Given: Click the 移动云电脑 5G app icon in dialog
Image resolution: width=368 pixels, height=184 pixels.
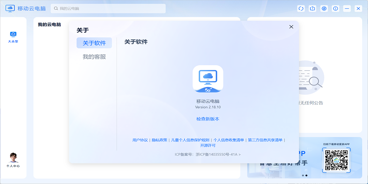Looking at the screenshot, I should click(208, 79).
